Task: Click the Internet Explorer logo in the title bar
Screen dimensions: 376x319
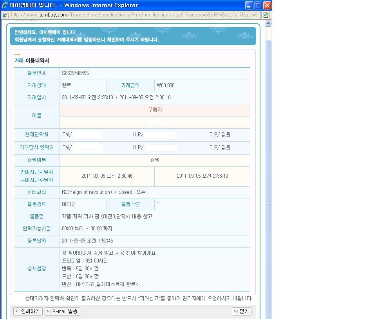Action: [x=4, y=5]
